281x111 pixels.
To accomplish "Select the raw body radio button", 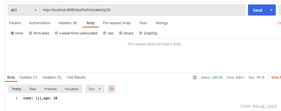I will [x=105, y=33].
